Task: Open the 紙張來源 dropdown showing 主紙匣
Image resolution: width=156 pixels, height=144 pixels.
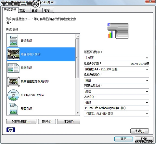Action: tap(116, 58)
